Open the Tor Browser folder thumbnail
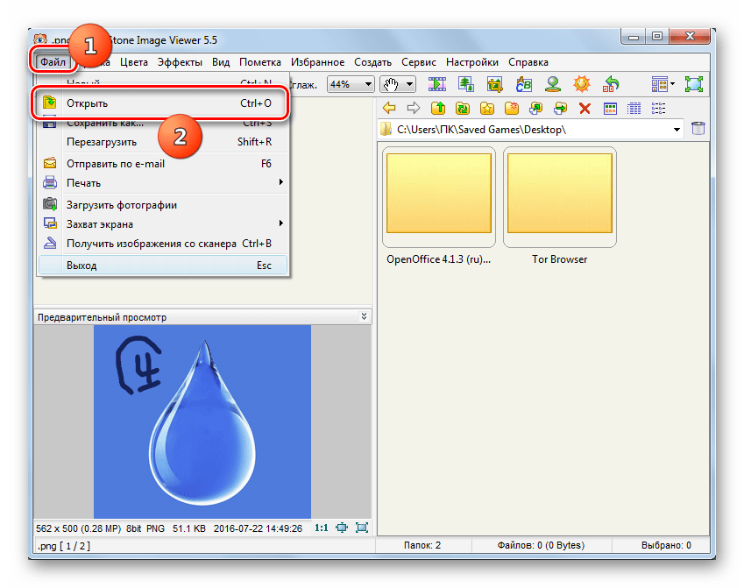The width and height of the screenshot is (744, 588). point(559,197)
